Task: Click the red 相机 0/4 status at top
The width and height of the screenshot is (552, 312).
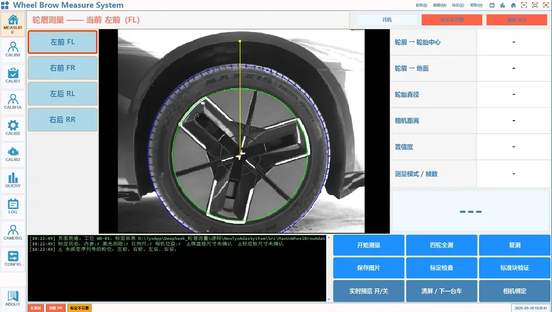Action: tap(517, 20)
